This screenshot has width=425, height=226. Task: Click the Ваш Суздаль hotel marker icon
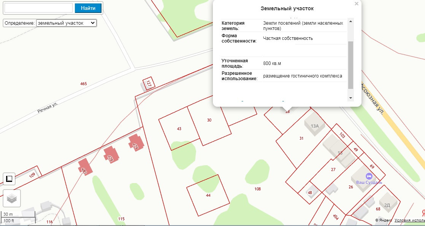[x=369, y=175]
